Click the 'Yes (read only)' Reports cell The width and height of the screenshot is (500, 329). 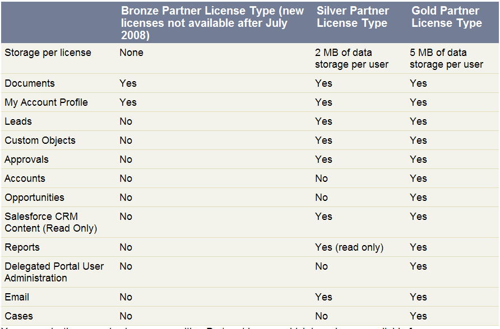349,247
